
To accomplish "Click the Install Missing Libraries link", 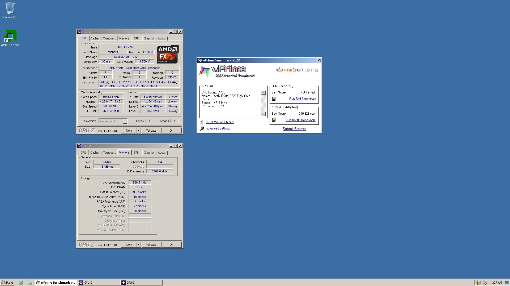I will click(x=220, y=122).
